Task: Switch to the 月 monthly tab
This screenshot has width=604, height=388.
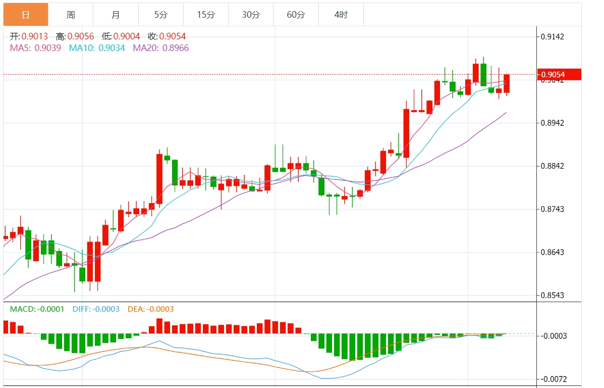Action: [x=116, y=15]
